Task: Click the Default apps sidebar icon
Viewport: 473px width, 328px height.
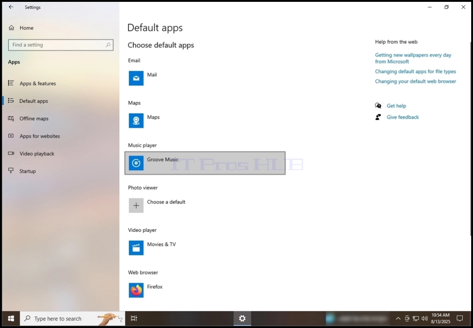Action: click(11, 100)
